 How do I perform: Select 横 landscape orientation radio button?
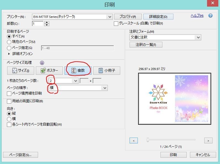coord(9,119)
